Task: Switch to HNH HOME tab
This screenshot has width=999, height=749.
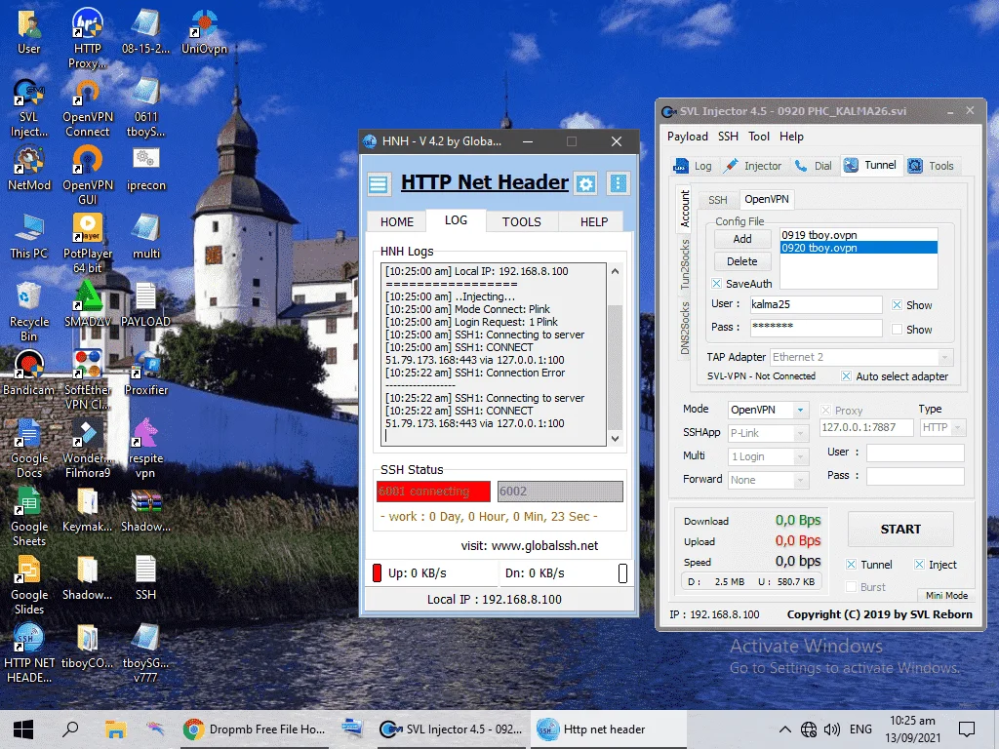Action: (397, 221)
